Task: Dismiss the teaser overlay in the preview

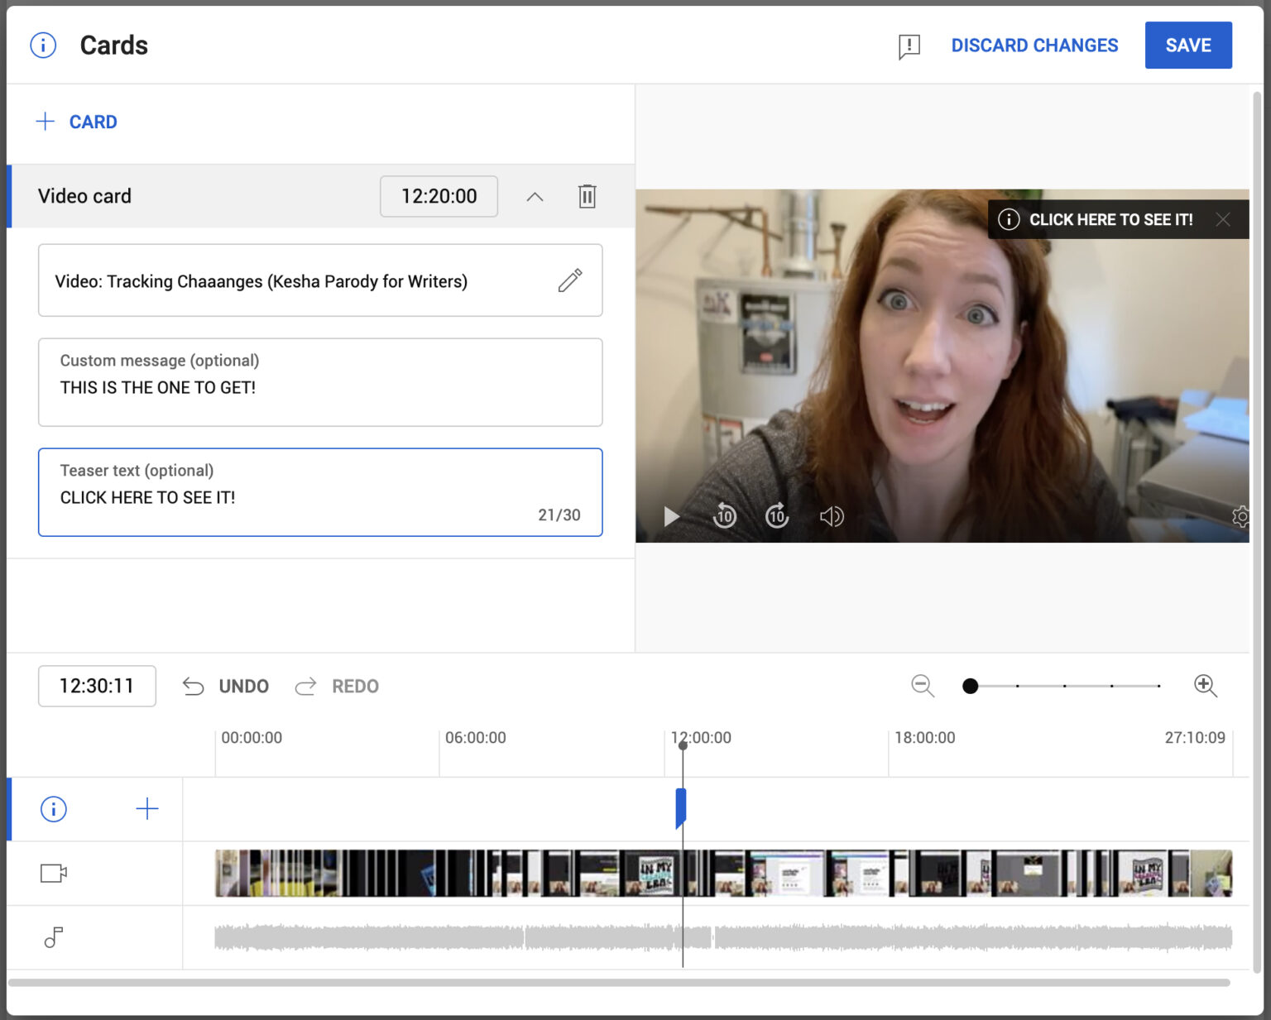Action: 1222,219
